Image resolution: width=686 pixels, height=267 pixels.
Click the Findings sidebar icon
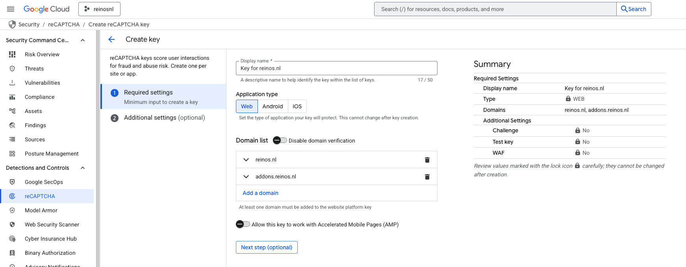tap(12, 125)
